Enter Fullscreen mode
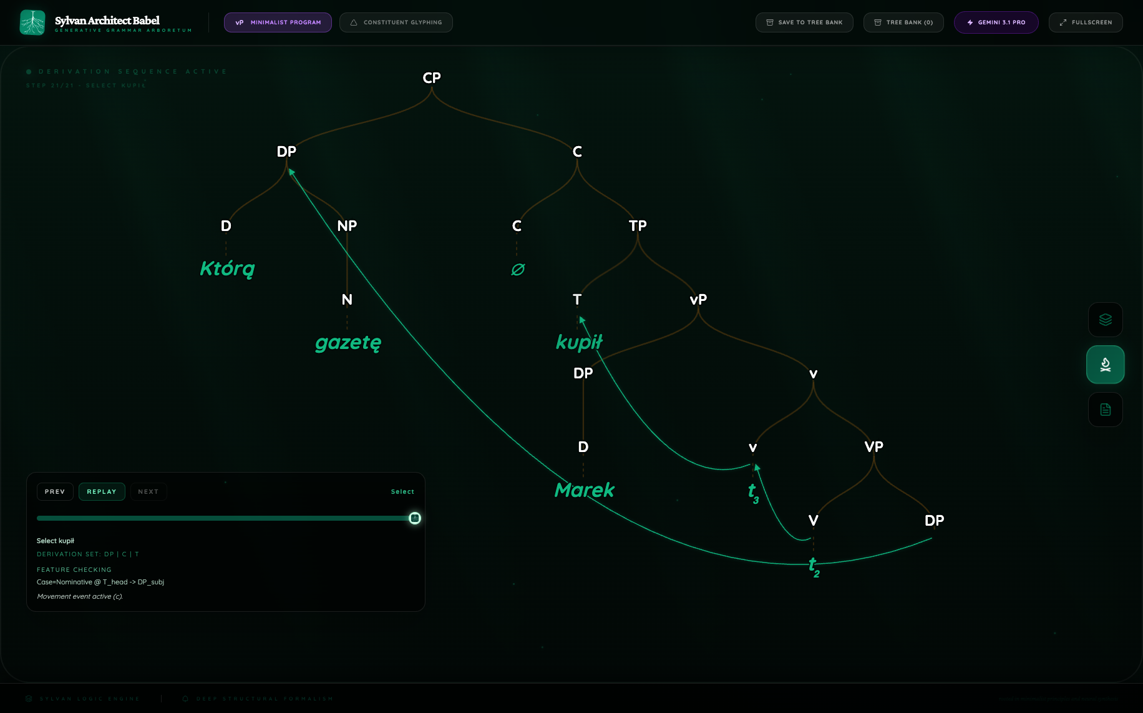This screenshot has width=1143, height=713. (x=1085, y=22)
